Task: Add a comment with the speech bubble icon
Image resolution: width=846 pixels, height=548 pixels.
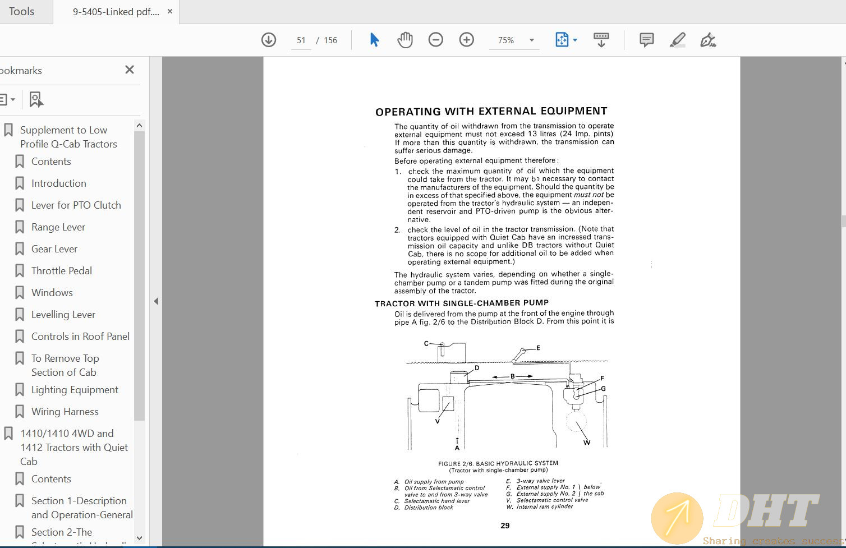Action: click(x=646, y=40)
